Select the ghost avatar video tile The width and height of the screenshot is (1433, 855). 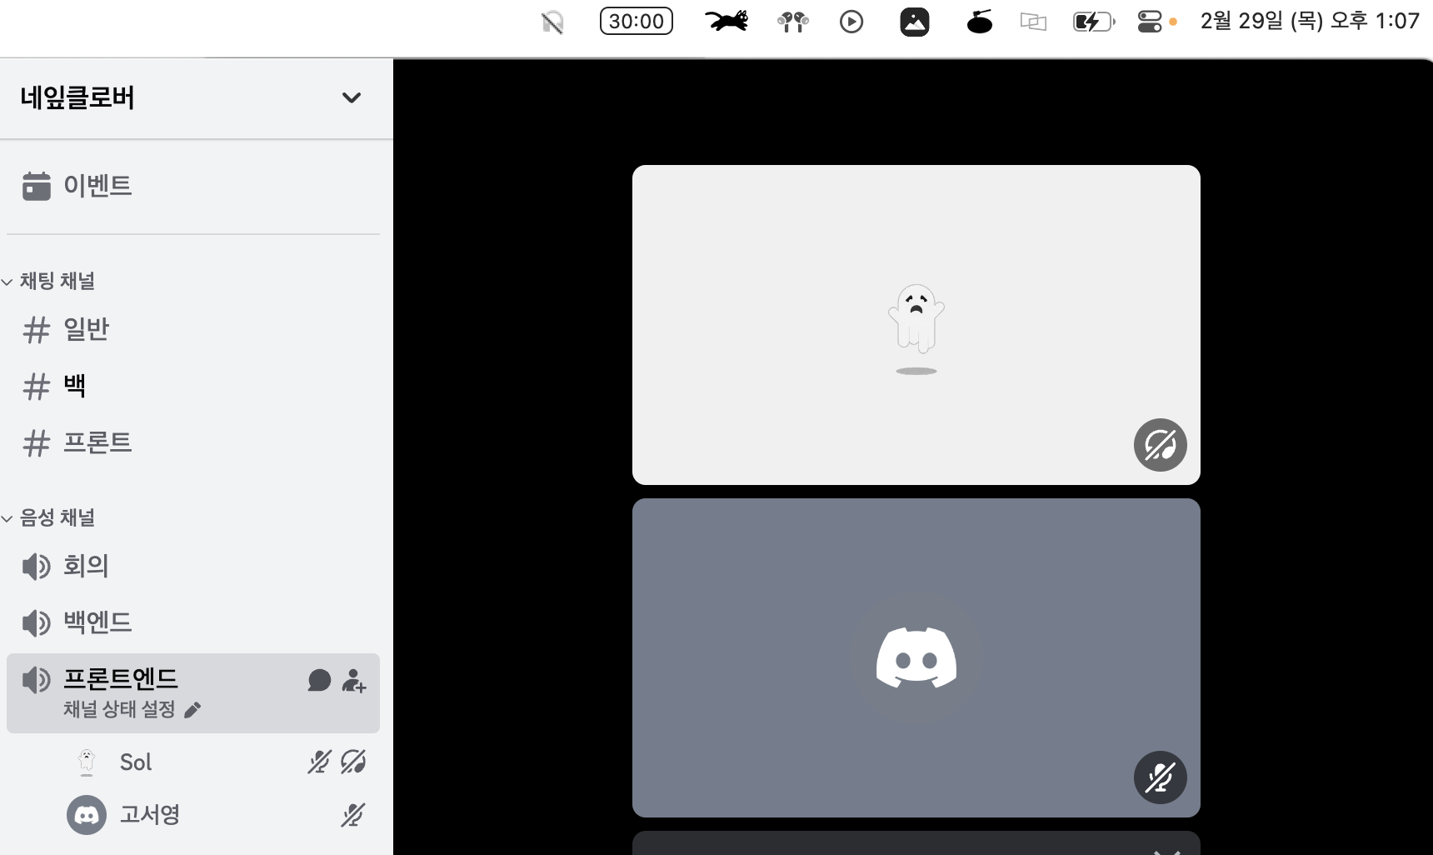tap(916, 325)
